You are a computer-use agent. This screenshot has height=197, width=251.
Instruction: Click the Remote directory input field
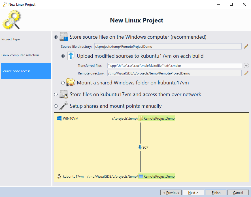coord(174,73)
